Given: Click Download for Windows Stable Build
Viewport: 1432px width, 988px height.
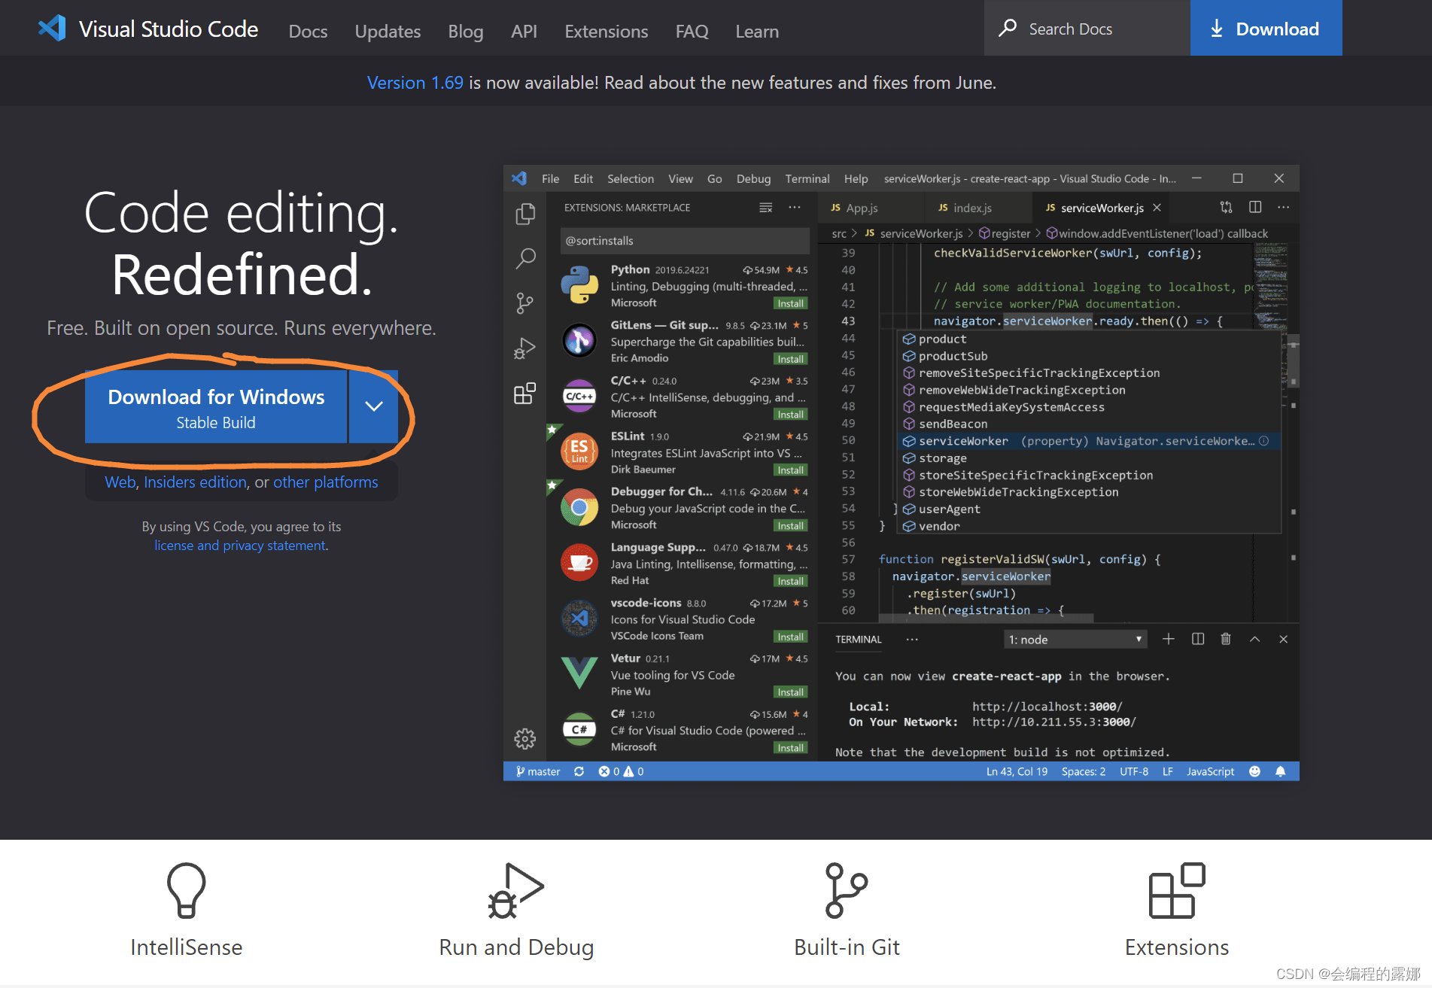Looking at the screenshot, I should point(216,407).
